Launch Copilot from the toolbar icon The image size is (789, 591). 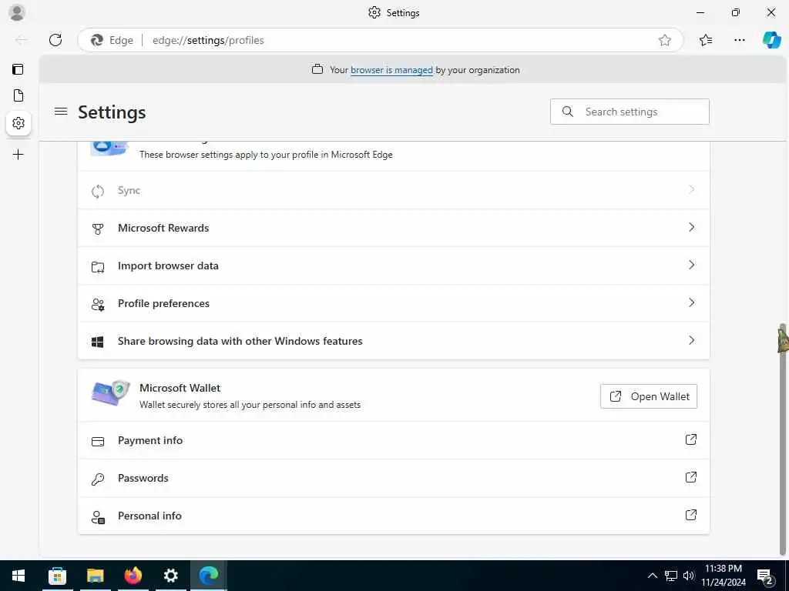[772, 40]
